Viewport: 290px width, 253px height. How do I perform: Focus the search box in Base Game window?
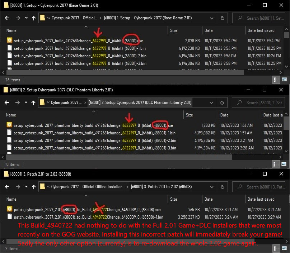click(258, 18)
